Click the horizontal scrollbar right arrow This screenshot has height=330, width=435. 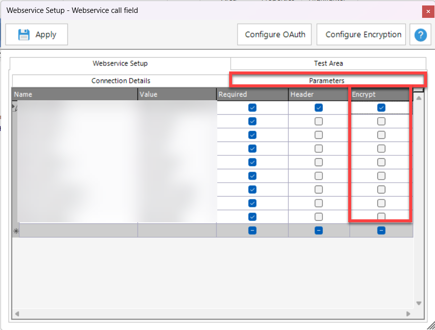point(408,314)
